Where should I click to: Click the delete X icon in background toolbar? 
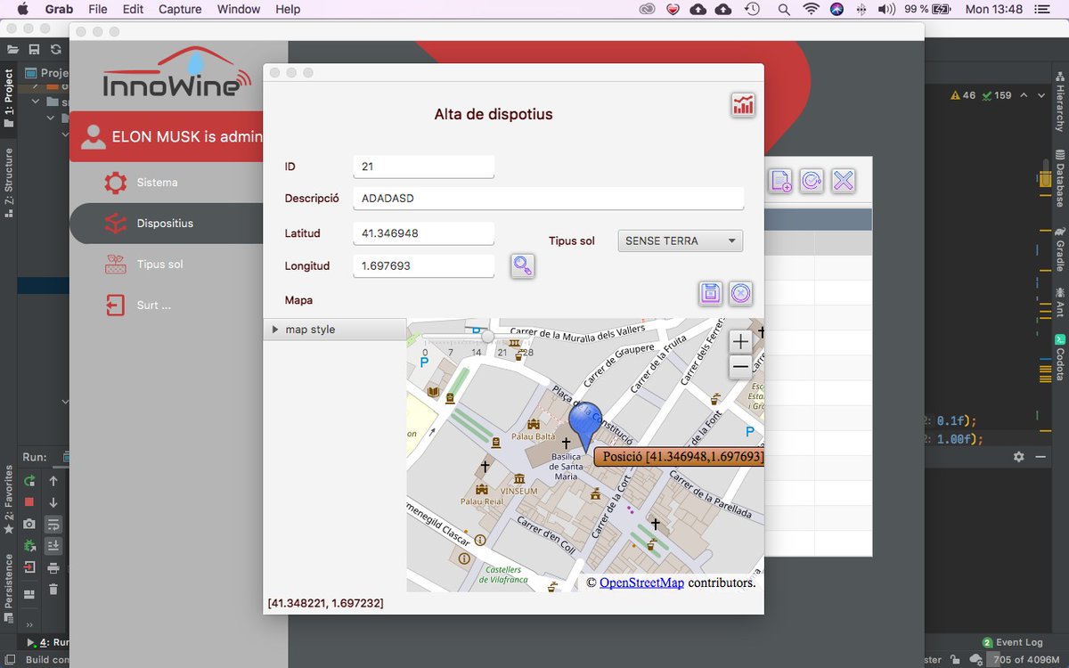tap(844, 181)
